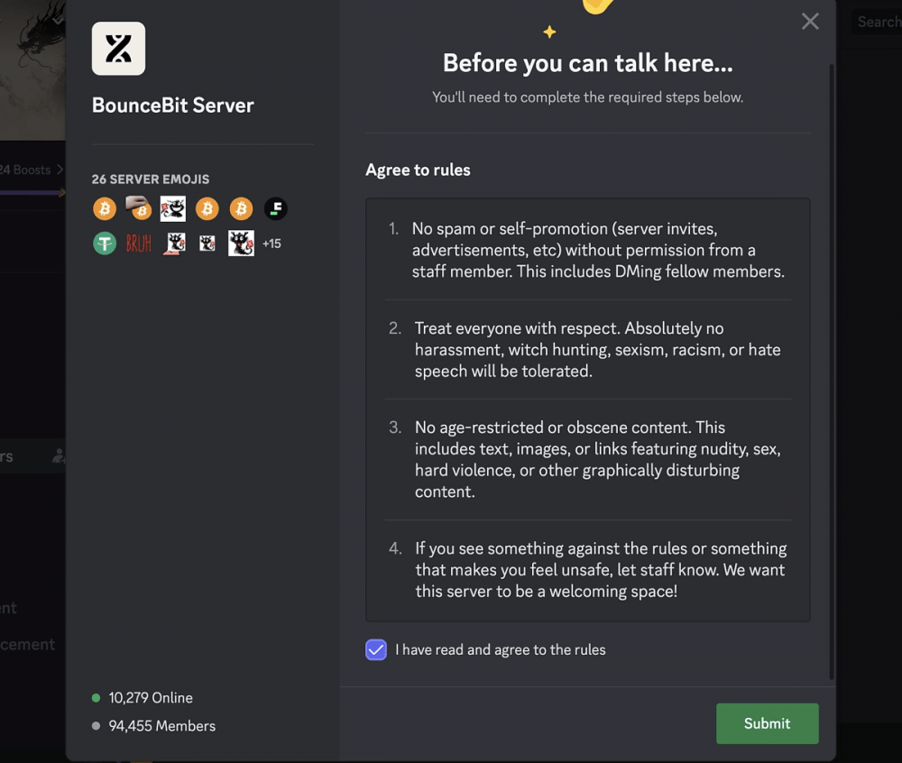Click the red BRUH emoji

139,244
